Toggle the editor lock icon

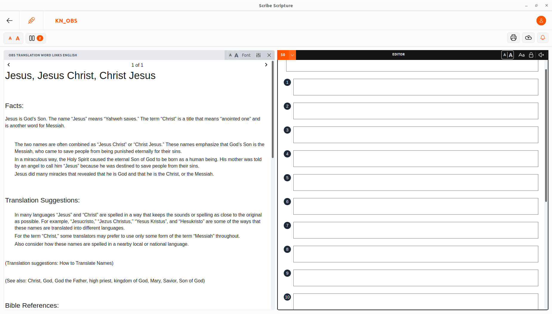531,55
